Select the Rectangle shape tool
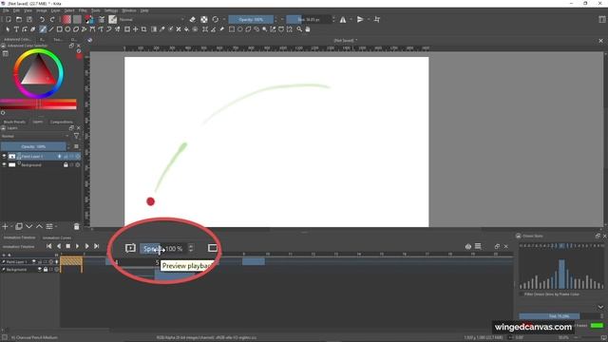 pos(59,29)
